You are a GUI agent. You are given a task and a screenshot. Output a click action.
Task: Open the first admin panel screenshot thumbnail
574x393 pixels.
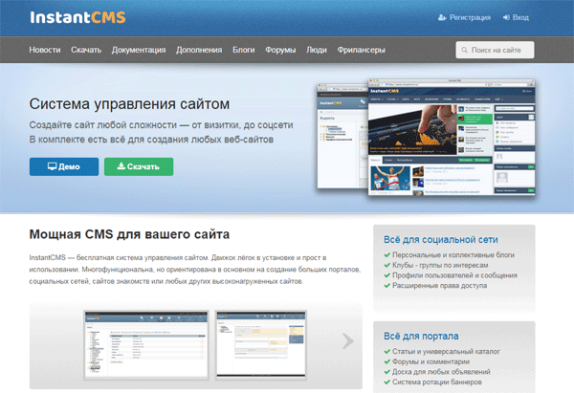[x=146, y=345]
